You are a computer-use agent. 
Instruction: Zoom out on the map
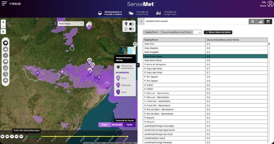(x=3, y=26)
